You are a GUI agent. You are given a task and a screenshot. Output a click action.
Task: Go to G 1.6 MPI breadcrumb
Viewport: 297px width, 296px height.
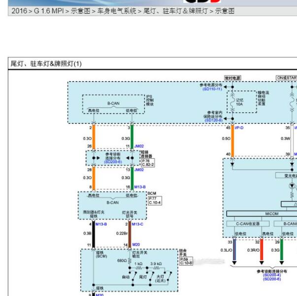(49, 11)
